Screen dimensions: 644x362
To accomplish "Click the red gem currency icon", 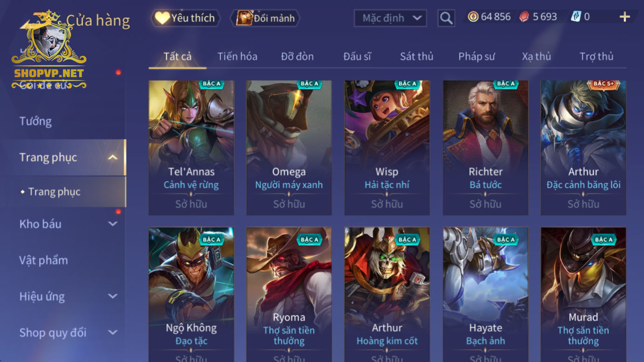I will [524, 17].
